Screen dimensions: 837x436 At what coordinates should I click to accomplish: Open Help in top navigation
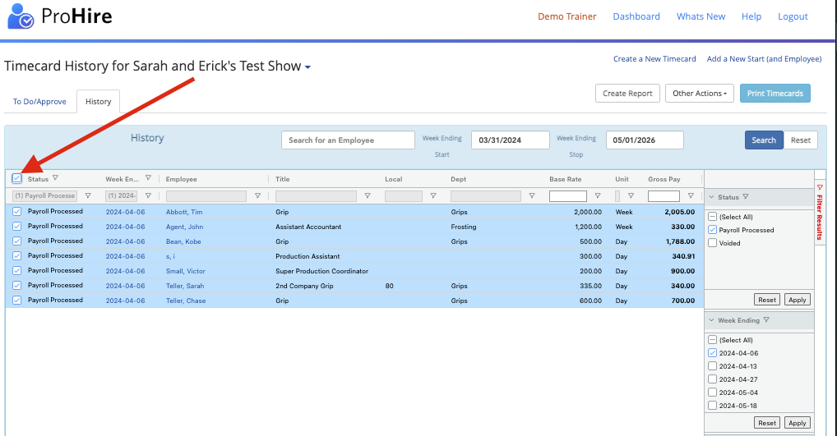point(751,16)
